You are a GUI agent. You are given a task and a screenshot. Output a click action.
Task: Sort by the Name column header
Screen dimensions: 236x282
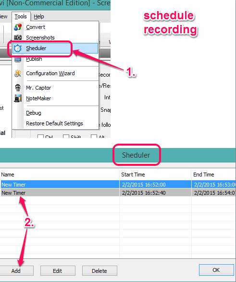pyautogui.click(x=59, y=175)
